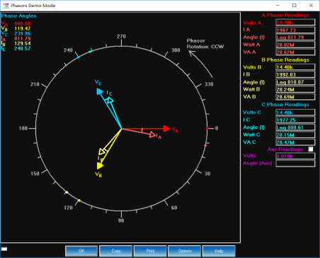Screen dimensions: 320x258
Task: Click the IA hollow current arrowhead
Action: coord(152,135)
